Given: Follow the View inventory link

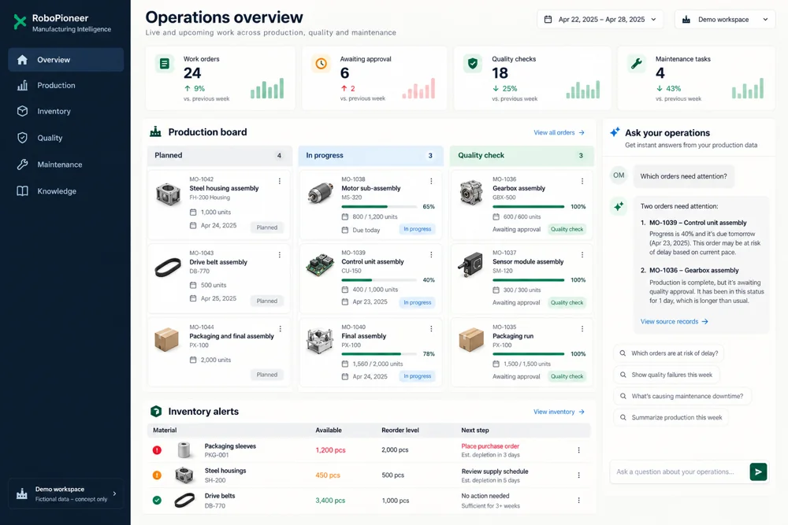Looking at the screenshot, I should click(559, 412).
